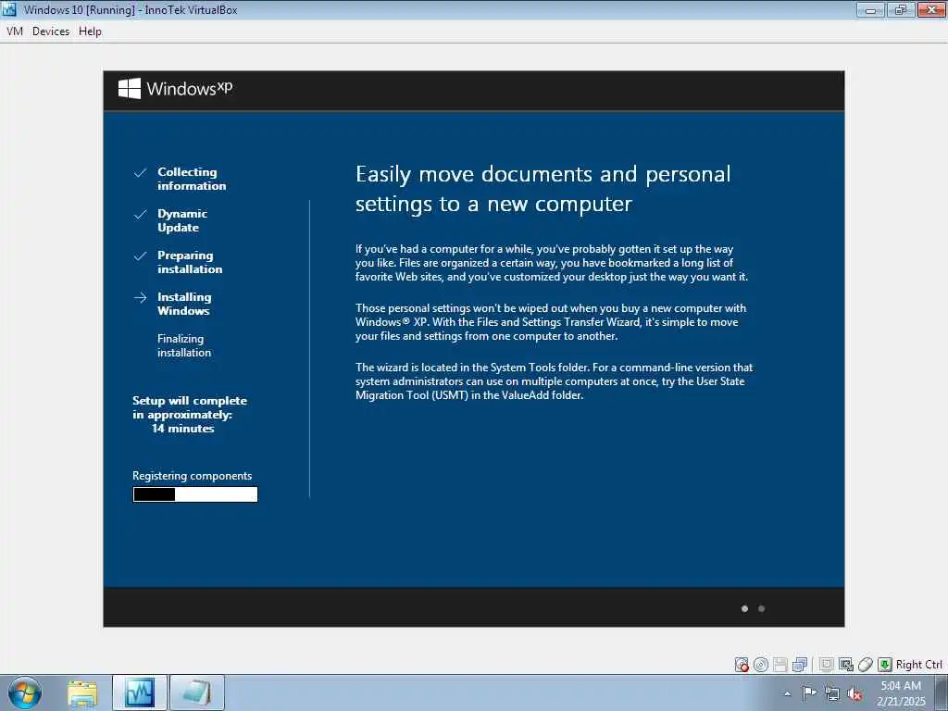The height and width of the screenshot is (711, 948).
Task: Open the Action Center flag icon
Action: click(x=809, y=692)
